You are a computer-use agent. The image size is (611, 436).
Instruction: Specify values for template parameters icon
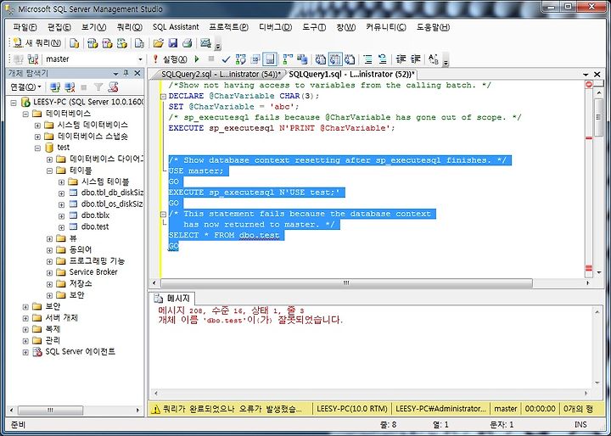(434, 59)
